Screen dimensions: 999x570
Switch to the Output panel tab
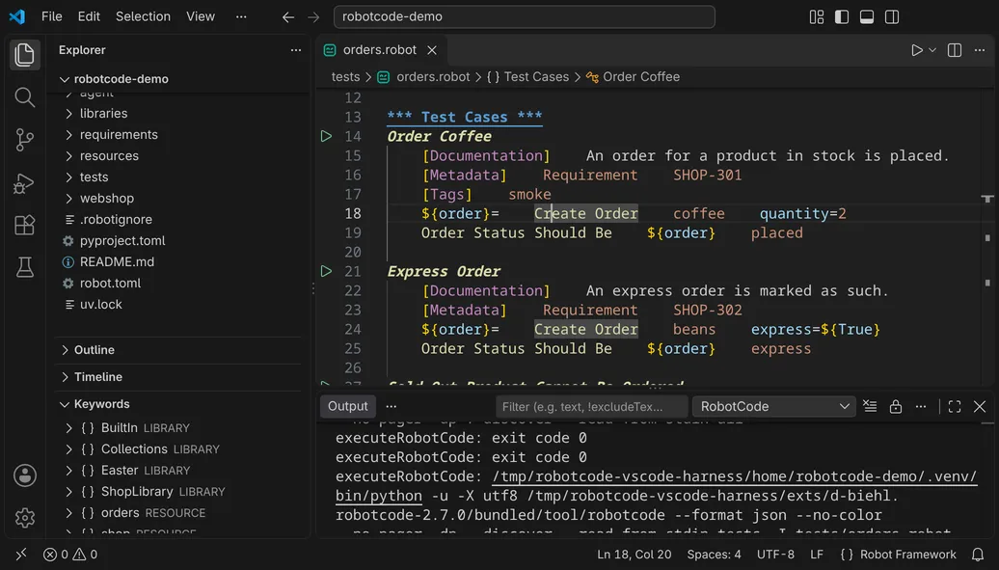347,406
